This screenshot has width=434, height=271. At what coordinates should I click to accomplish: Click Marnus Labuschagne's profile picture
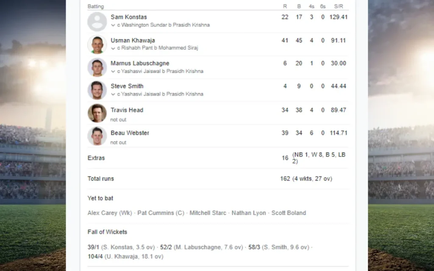pyautogui.click(x=97, y=67)
